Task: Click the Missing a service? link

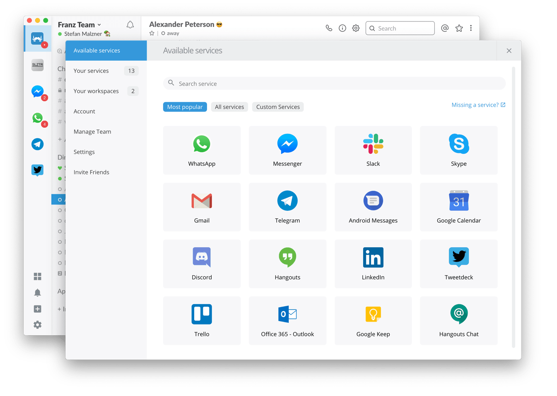Action: [x=475, y=105]
